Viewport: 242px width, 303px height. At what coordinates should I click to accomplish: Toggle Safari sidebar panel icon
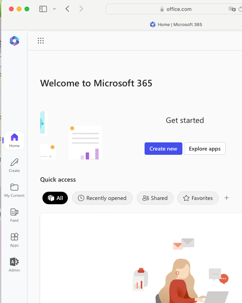(x=43, y=9)
